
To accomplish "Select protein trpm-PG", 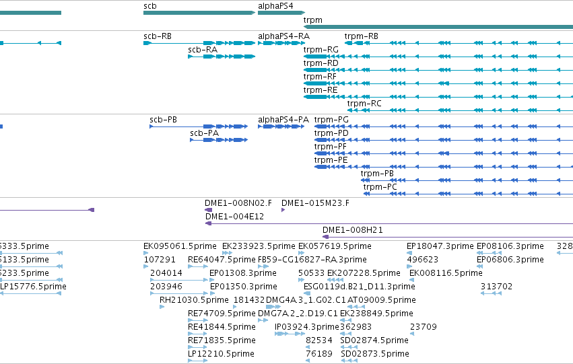I will point(444,126).
